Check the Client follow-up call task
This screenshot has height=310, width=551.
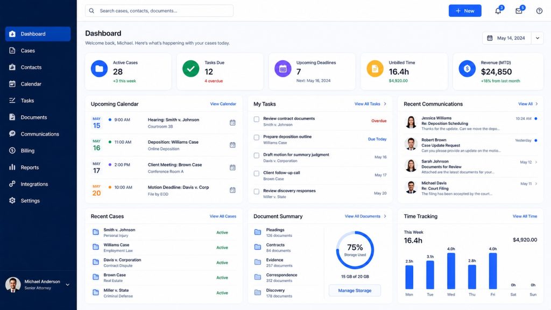click(257, 173)
